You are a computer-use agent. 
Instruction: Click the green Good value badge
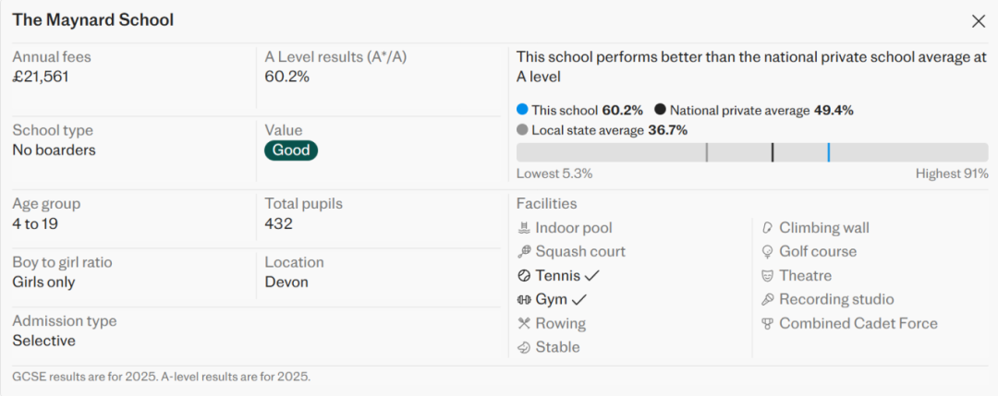[x=291, y=150]
